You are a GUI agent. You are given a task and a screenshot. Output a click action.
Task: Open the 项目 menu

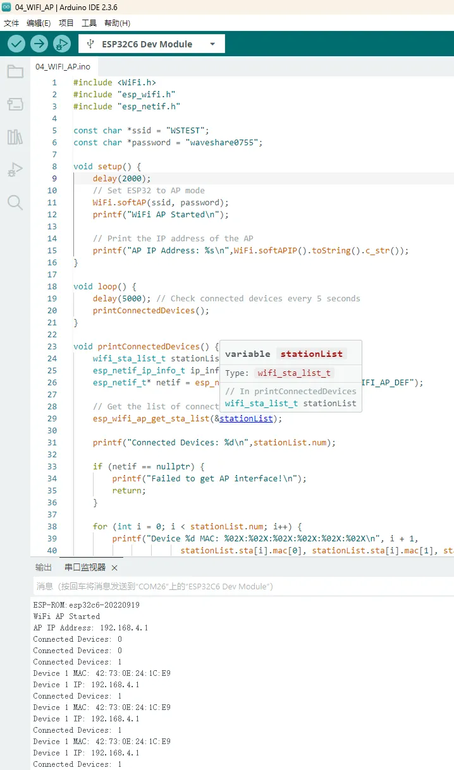pyautogui.click(x=66, y=23)
